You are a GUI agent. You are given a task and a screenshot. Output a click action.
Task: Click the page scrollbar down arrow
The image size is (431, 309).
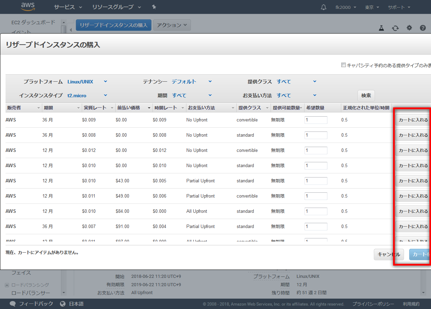(x=424, y=293)
